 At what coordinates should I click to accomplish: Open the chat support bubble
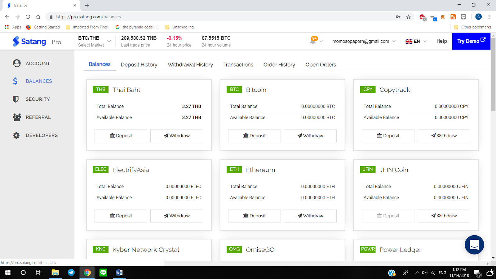pos(474,245)
